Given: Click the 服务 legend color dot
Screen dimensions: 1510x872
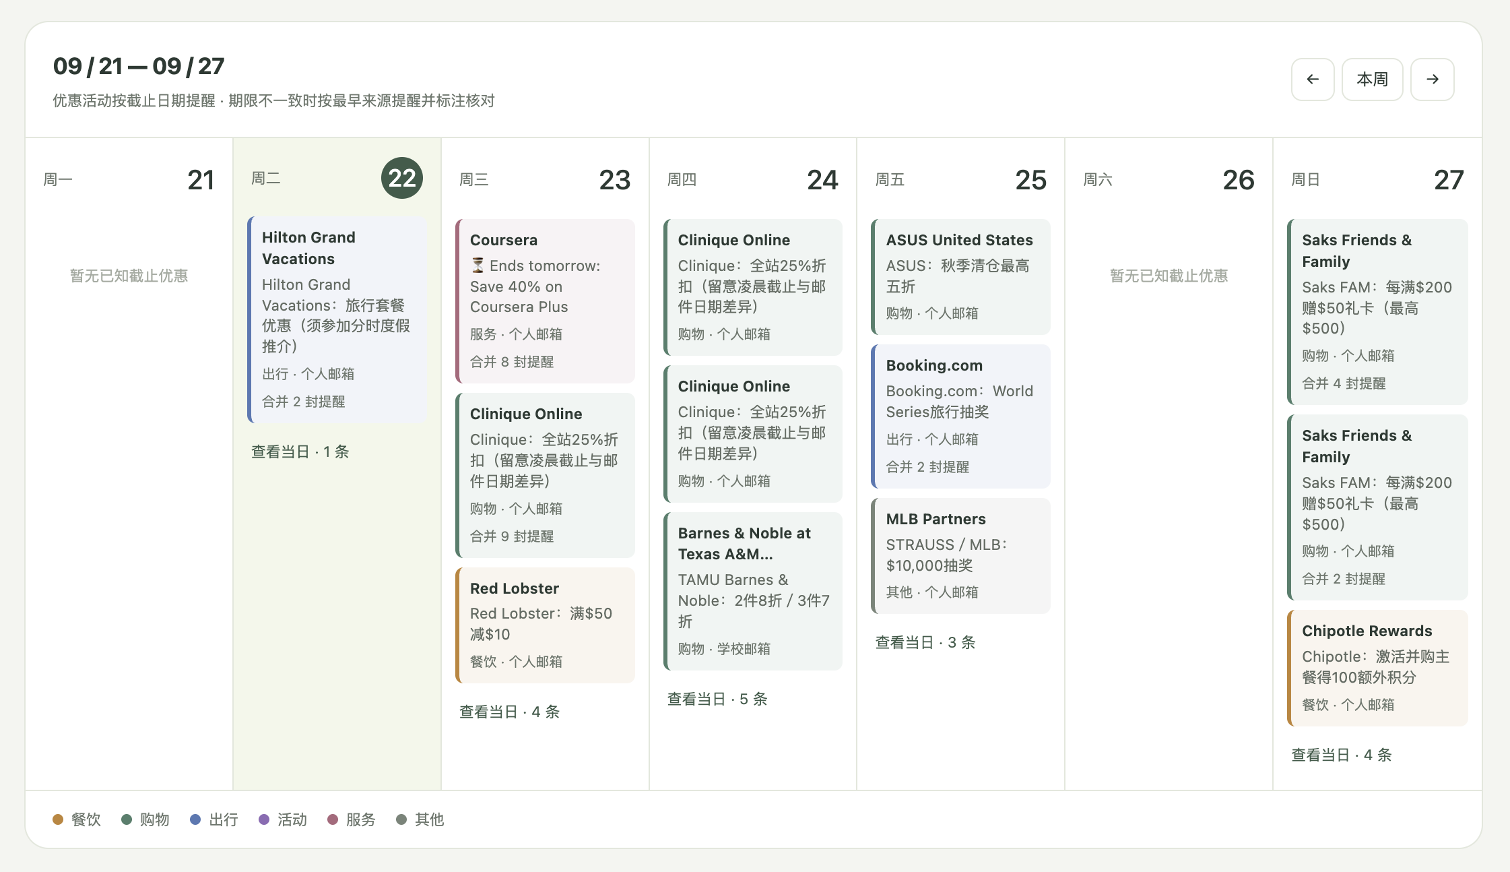Looking at the screenshot, I should pos(333,819).
